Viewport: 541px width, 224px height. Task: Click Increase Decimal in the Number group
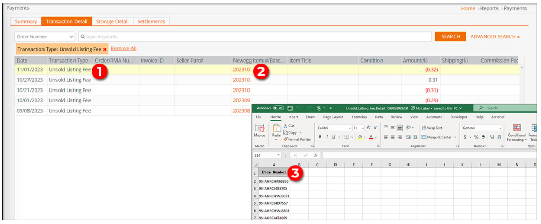(x=492, y=137)
